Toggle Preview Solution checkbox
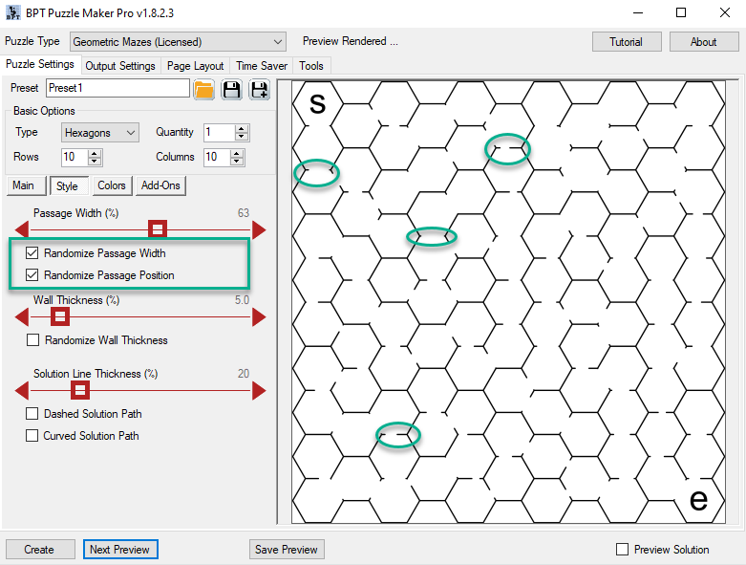Screen dimensions: 746x565 pyautogui.click(x=623, y=550)
